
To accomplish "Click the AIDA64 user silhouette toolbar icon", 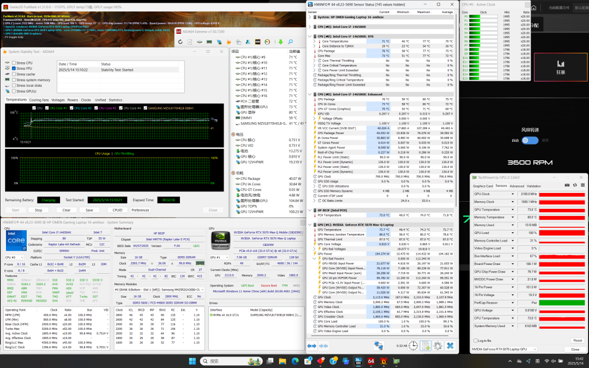I will 248,41.
